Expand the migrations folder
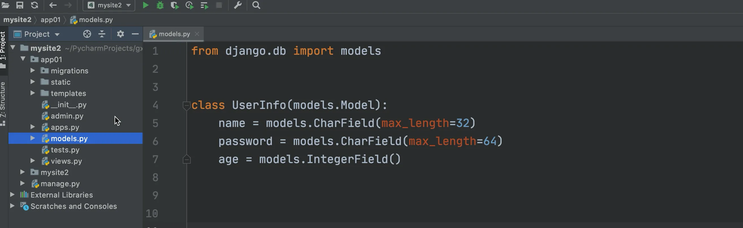 point(33,71)
